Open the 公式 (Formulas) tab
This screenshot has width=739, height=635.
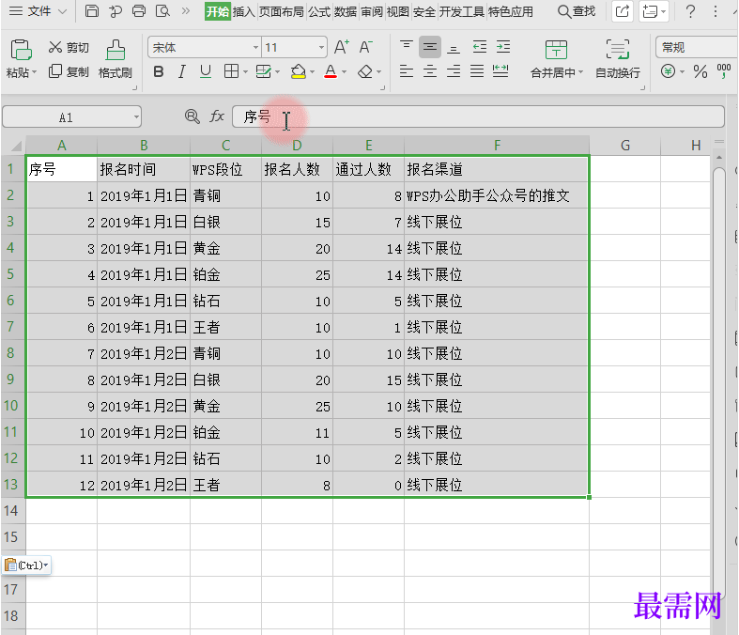click(319, 11)
